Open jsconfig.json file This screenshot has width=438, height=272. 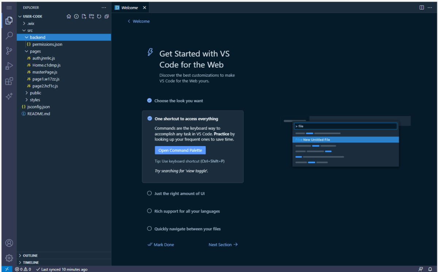[64, 107]
